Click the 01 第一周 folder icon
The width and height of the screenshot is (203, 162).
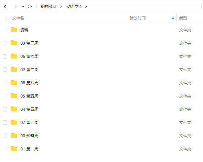point(14,149)
